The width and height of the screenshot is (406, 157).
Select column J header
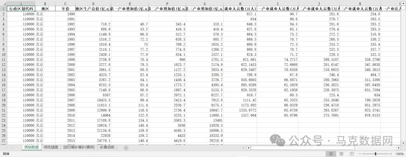click(x=319, y=3)
